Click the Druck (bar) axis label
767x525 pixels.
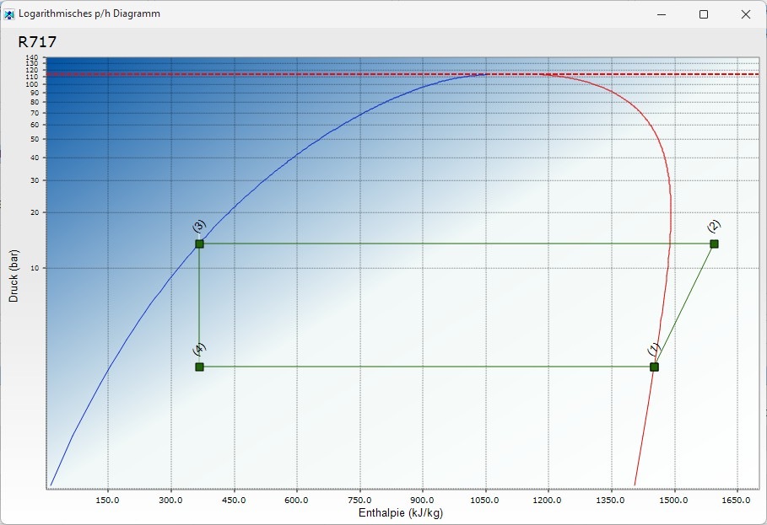click(14, 276)
